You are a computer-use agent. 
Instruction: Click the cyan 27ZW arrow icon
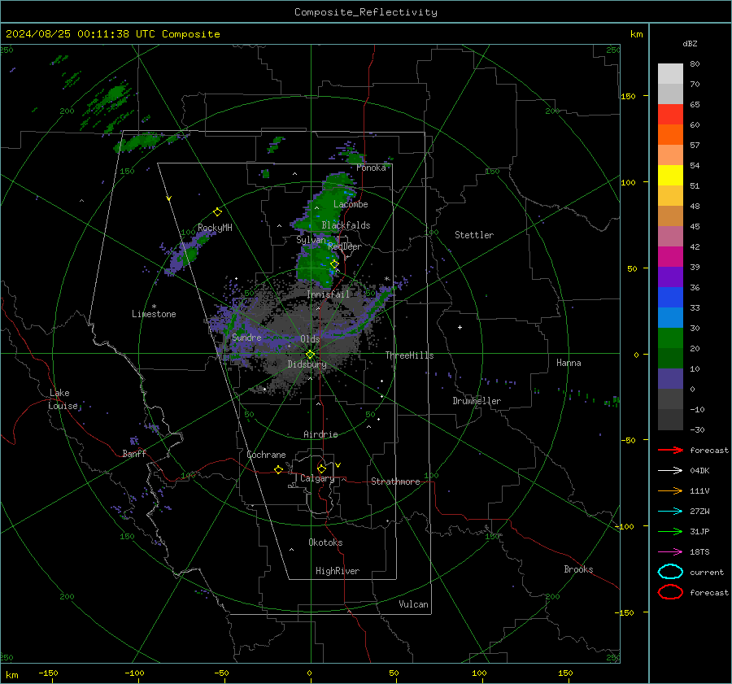point(670,512)
